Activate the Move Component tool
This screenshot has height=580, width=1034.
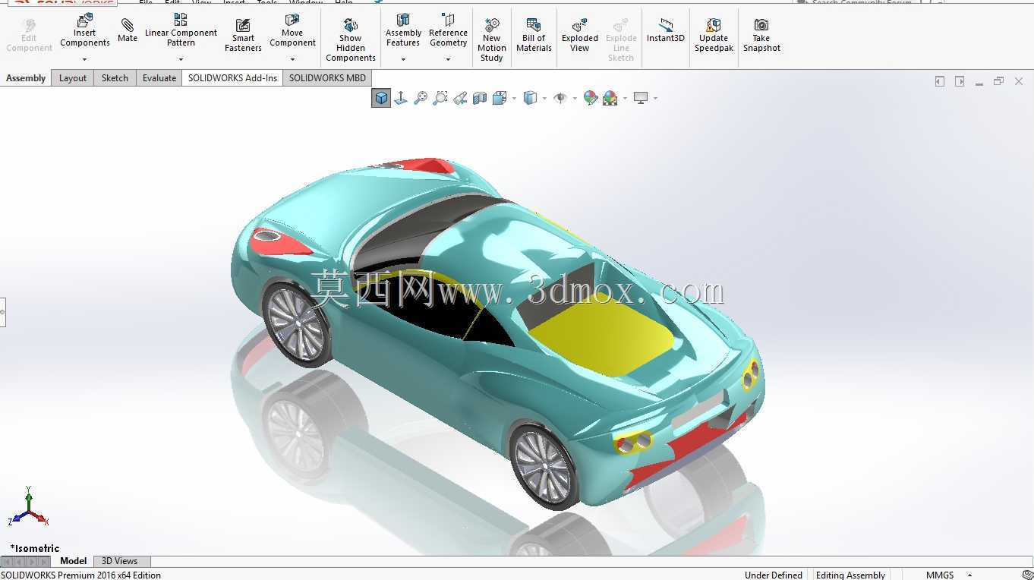coord(292,30)
